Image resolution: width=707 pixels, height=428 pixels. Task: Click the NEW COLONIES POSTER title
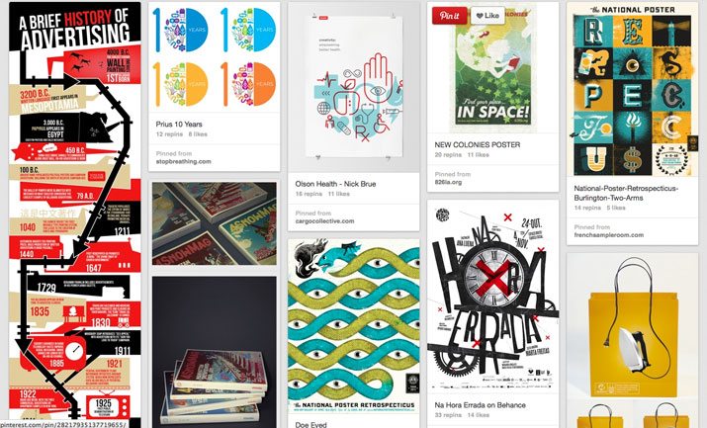[478, 144]
